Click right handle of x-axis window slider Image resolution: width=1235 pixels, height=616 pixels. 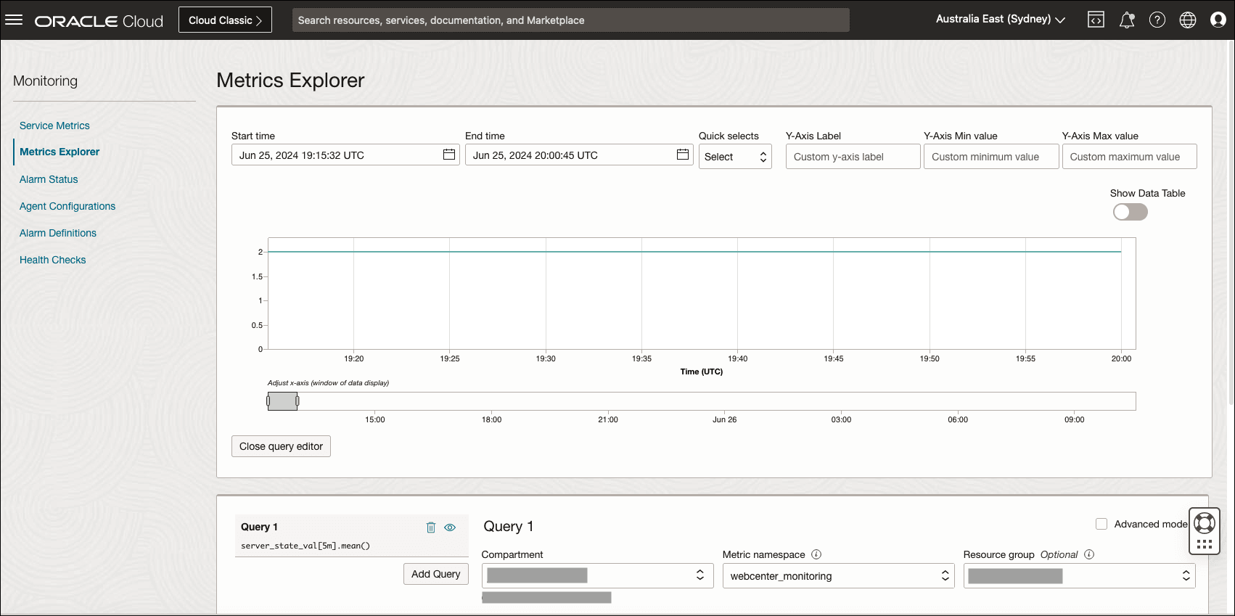coord(298,401)
